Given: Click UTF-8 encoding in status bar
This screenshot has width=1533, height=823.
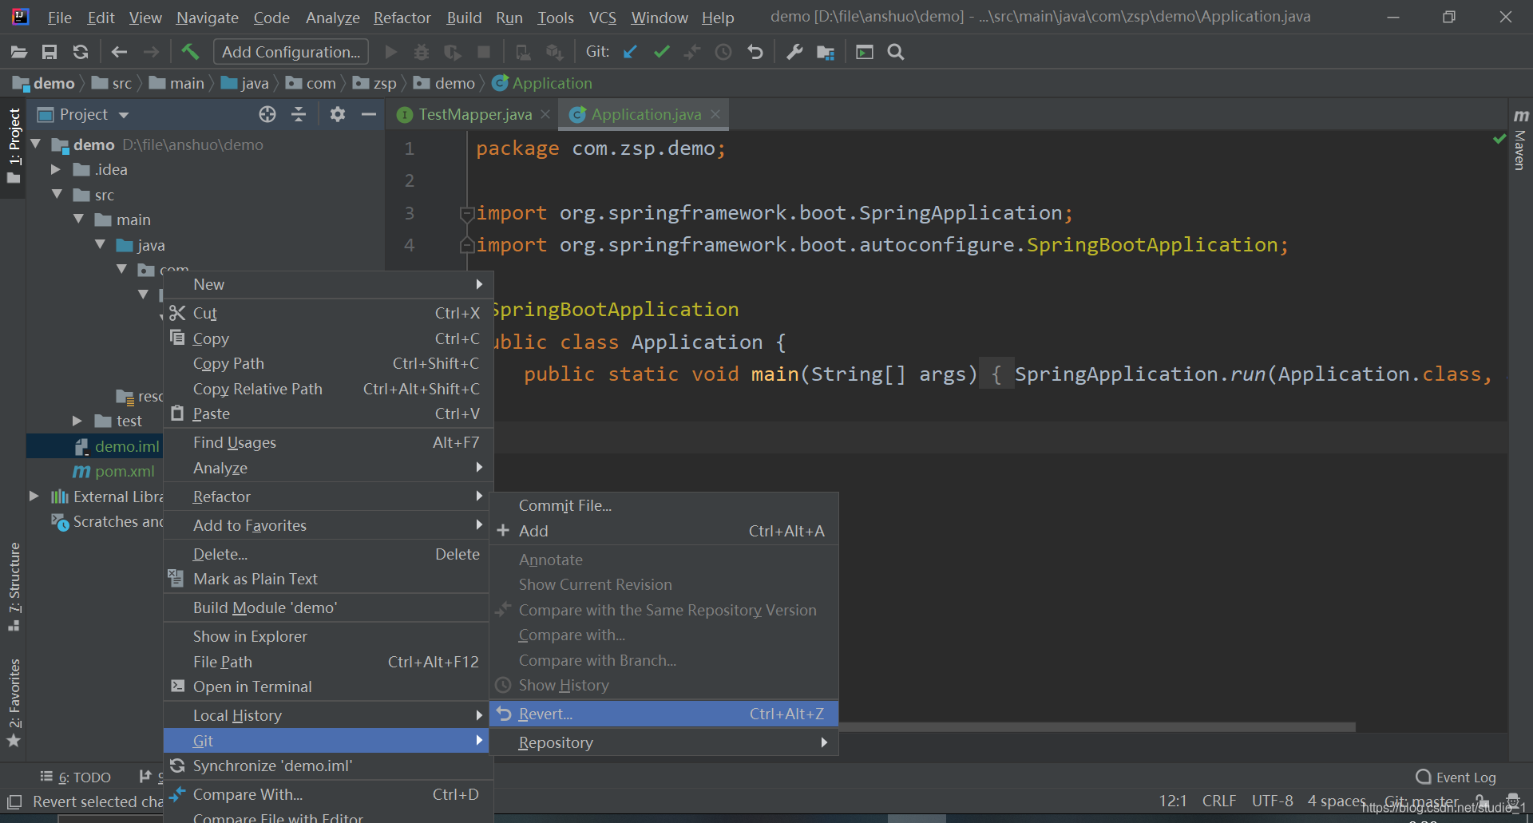Looking at the screenshot, I should pyautogui.click(x=1273, y=801).
